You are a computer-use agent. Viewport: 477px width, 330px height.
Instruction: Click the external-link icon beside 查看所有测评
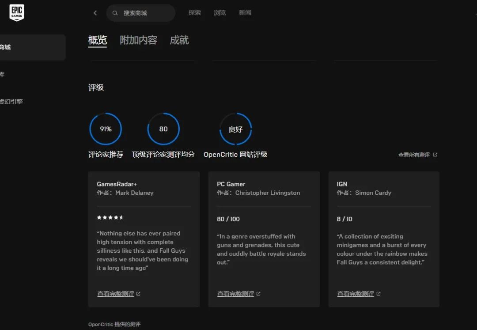435,155
